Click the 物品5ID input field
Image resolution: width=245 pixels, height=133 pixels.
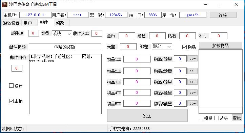[x=137, y=103]
